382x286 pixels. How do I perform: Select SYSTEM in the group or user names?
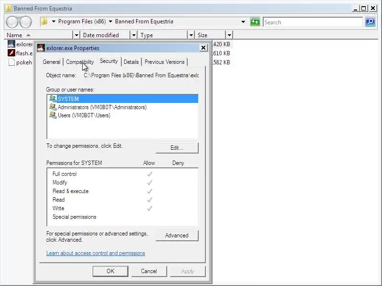[123, 99]
